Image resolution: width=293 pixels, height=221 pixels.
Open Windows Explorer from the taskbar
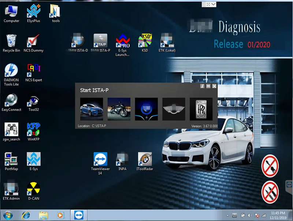pyautogui.click(x=43, y=215)
